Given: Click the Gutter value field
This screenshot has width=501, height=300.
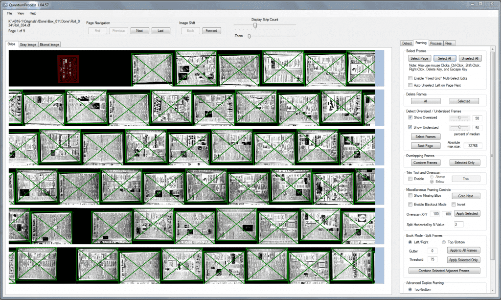Looking at the screenshot, I should (433, 251).
